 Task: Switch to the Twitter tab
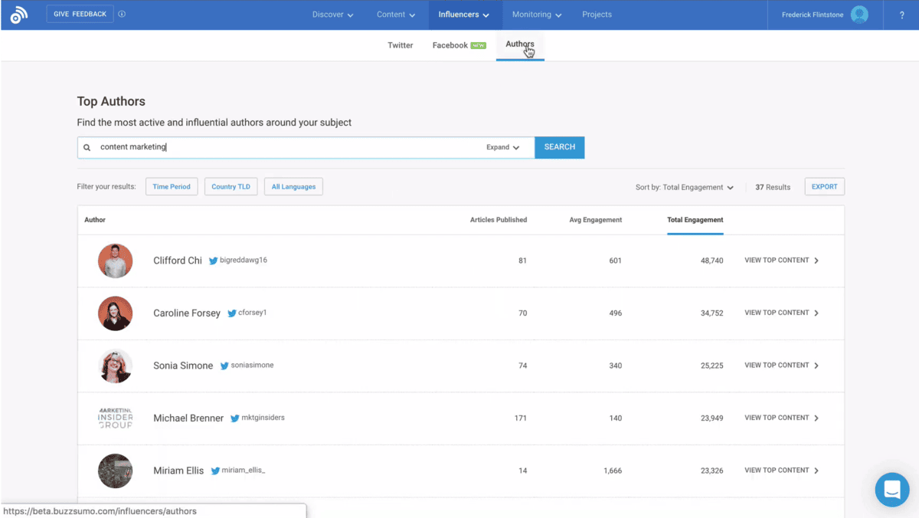(400, 45)
